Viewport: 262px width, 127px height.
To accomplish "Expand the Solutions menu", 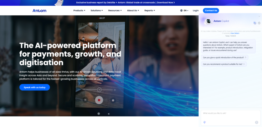I will click(x=96, y=10).
